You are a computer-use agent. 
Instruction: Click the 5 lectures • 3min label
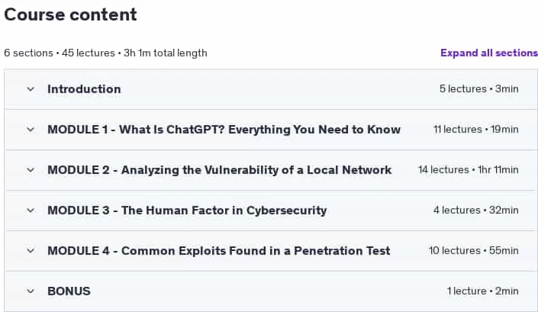tap(479, 88)
